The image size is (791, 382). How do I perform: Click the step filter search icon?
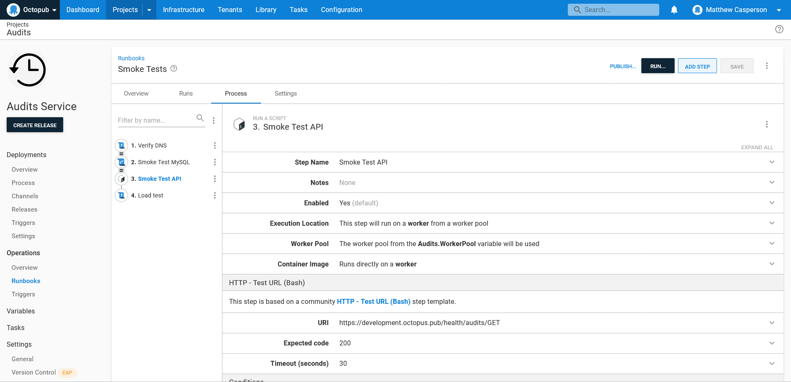[200, 118]
